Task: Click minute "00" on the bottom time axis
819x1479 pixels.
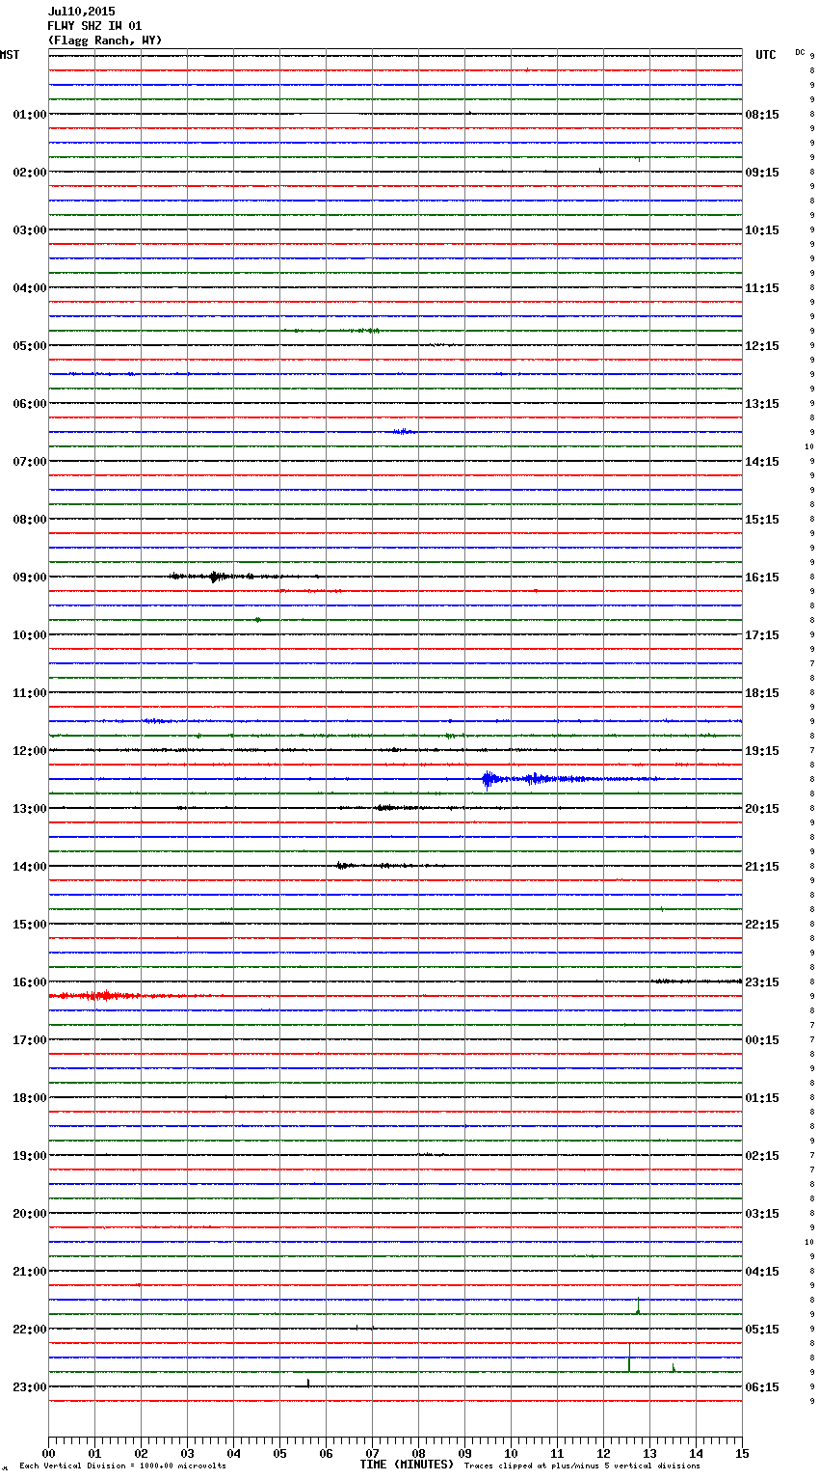Action: (48, 1453)
